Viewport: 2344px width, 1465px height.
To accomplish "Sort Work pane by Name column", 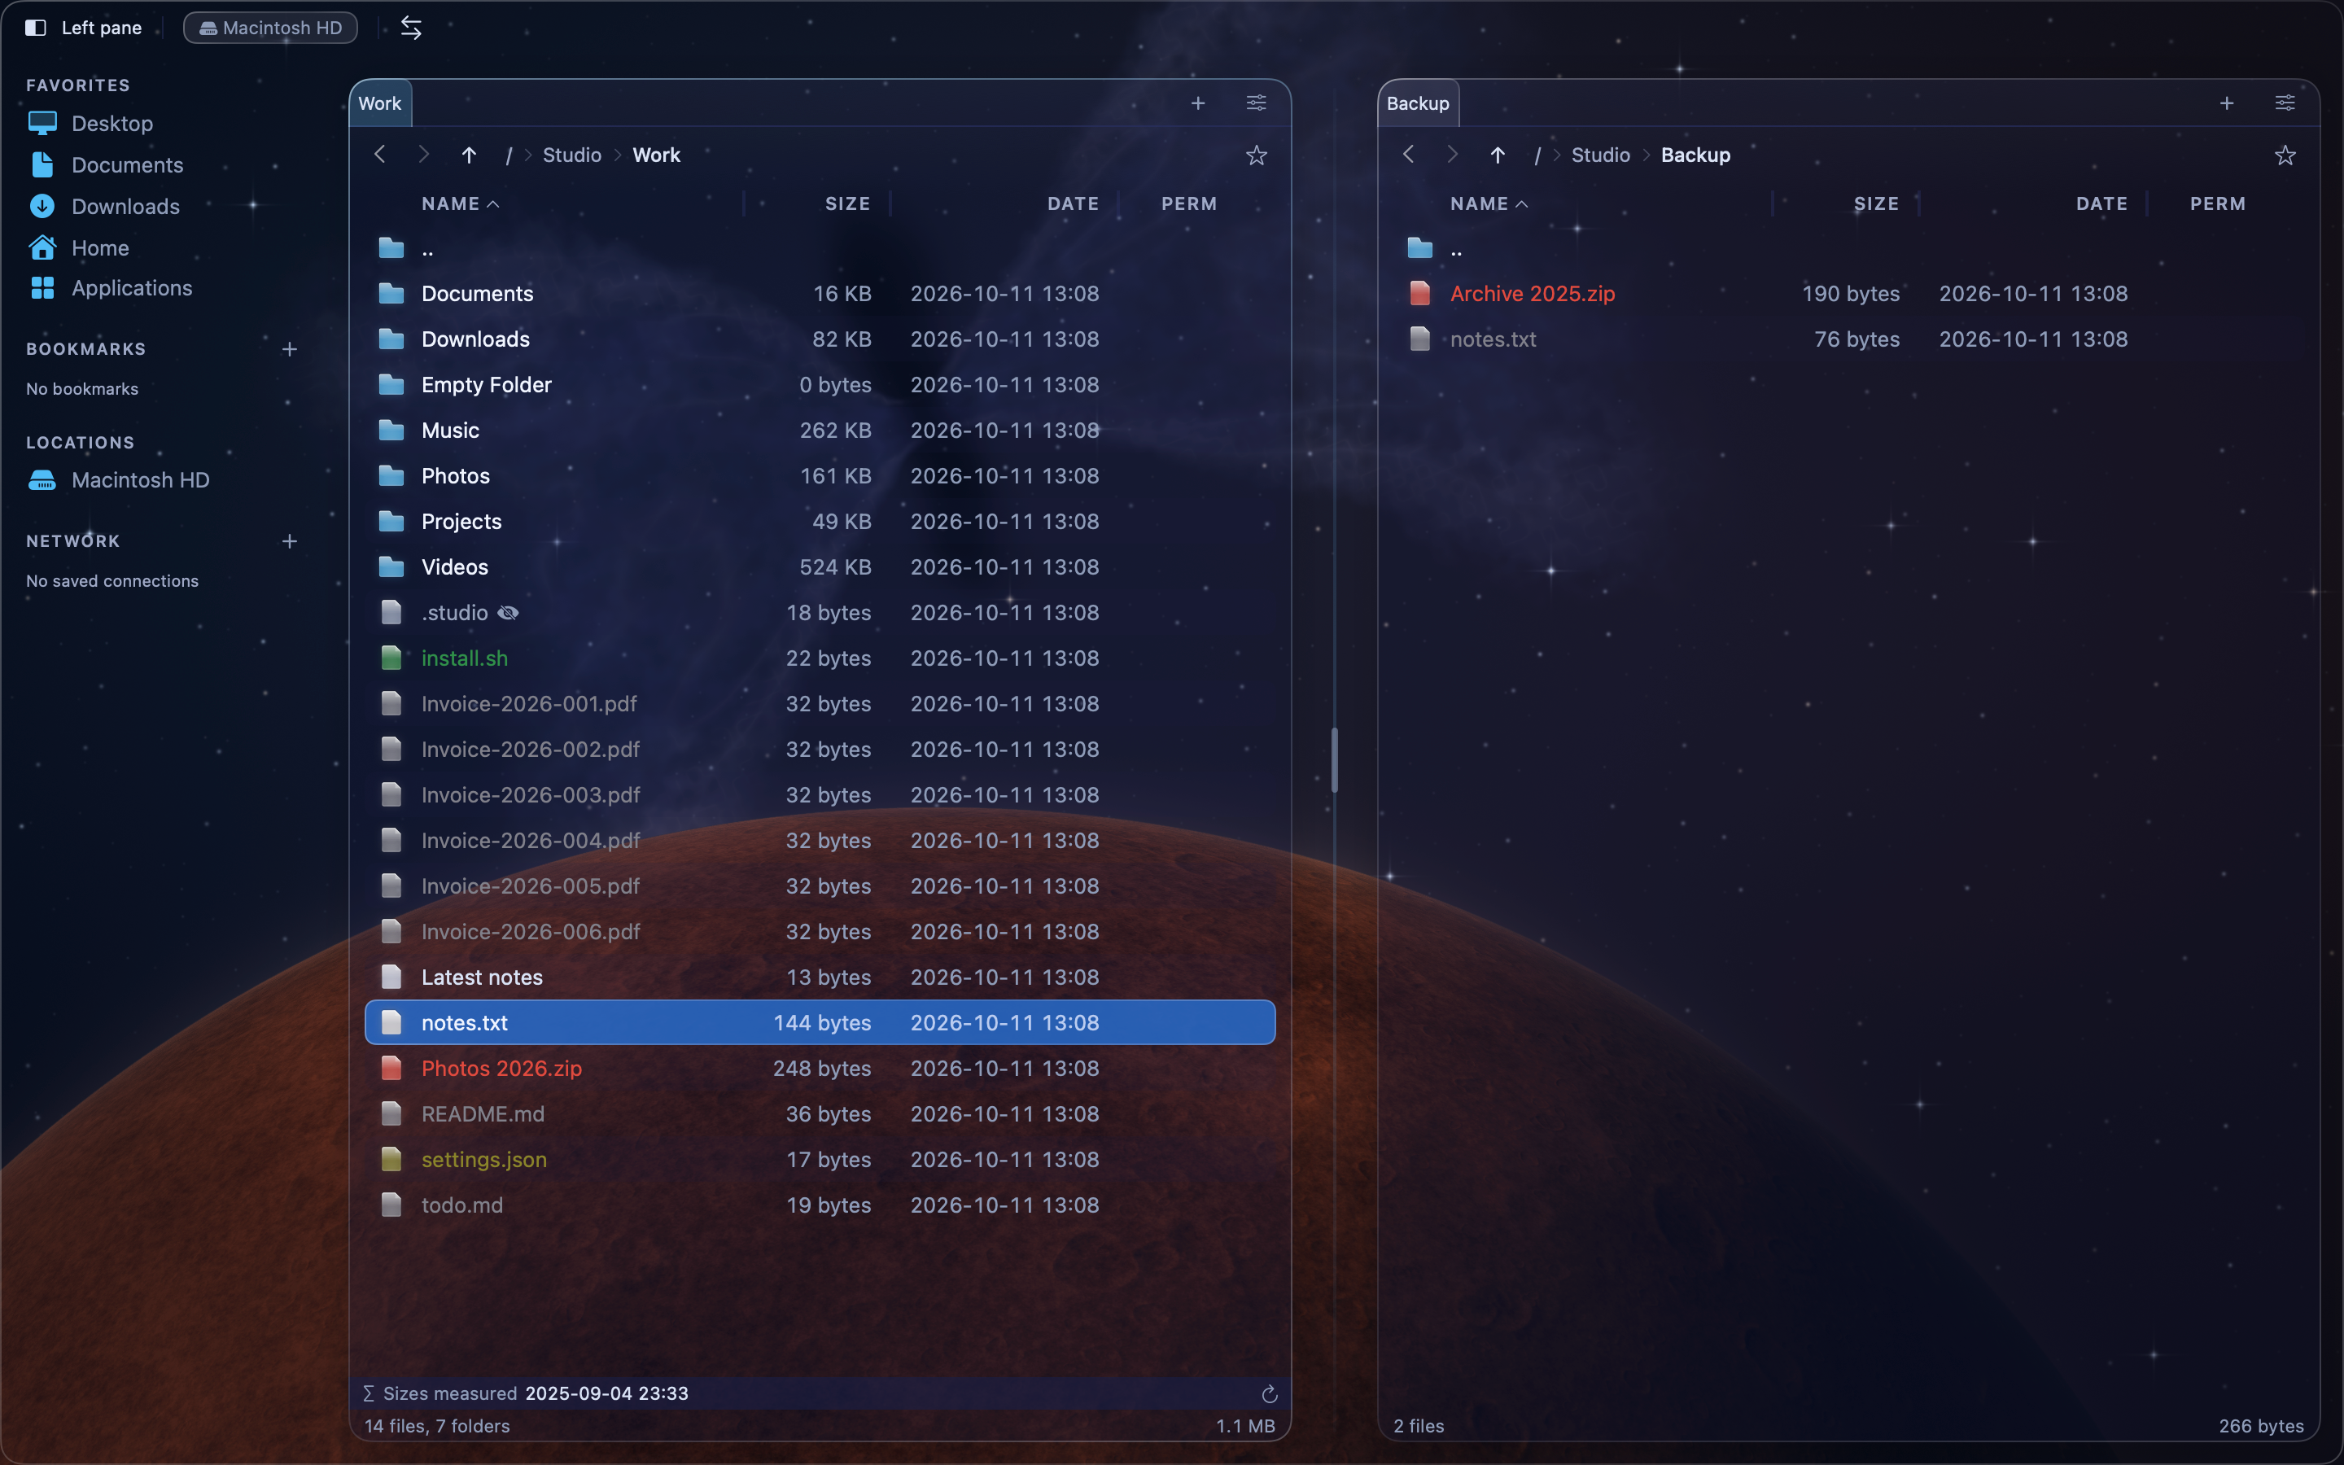I will point(460,203).
